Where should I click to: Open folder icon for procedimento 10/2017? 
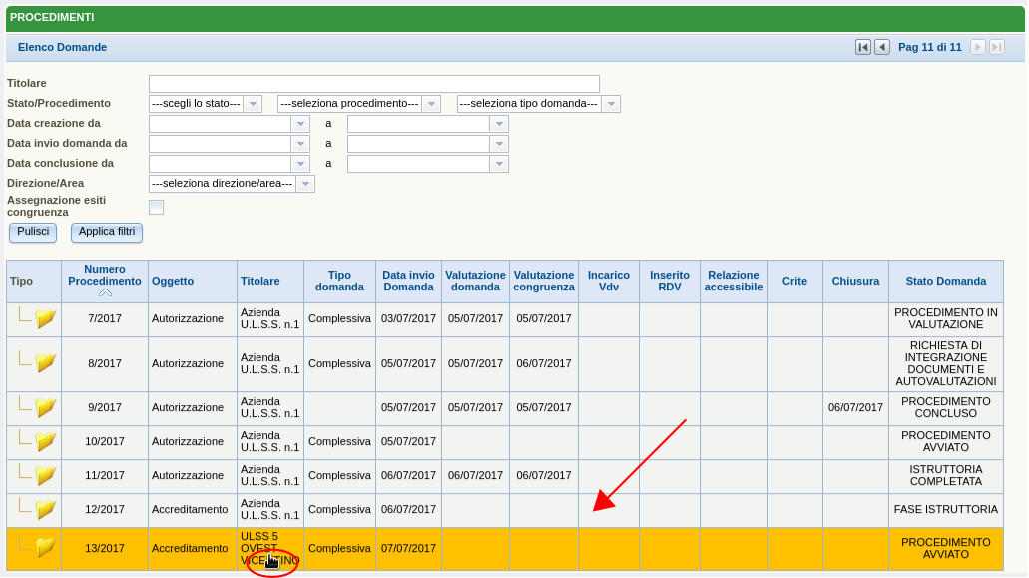[x=45, y=441]
